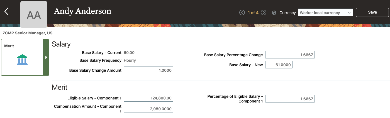Open the Currency dropdown

(x=325, y=13)
